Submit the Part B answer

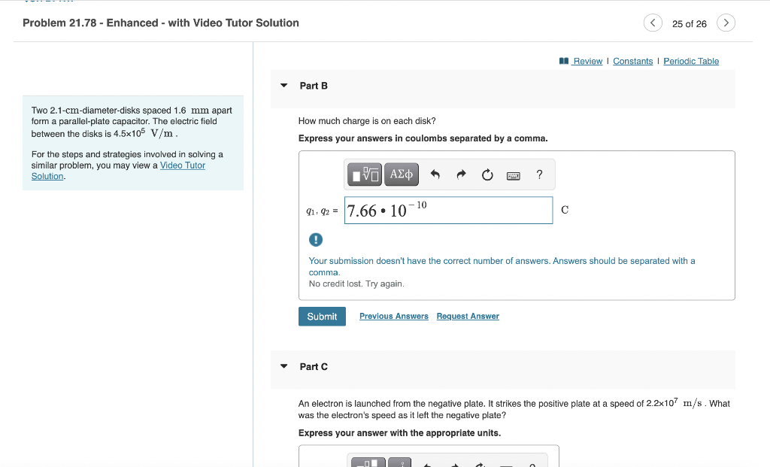point(322,317)
